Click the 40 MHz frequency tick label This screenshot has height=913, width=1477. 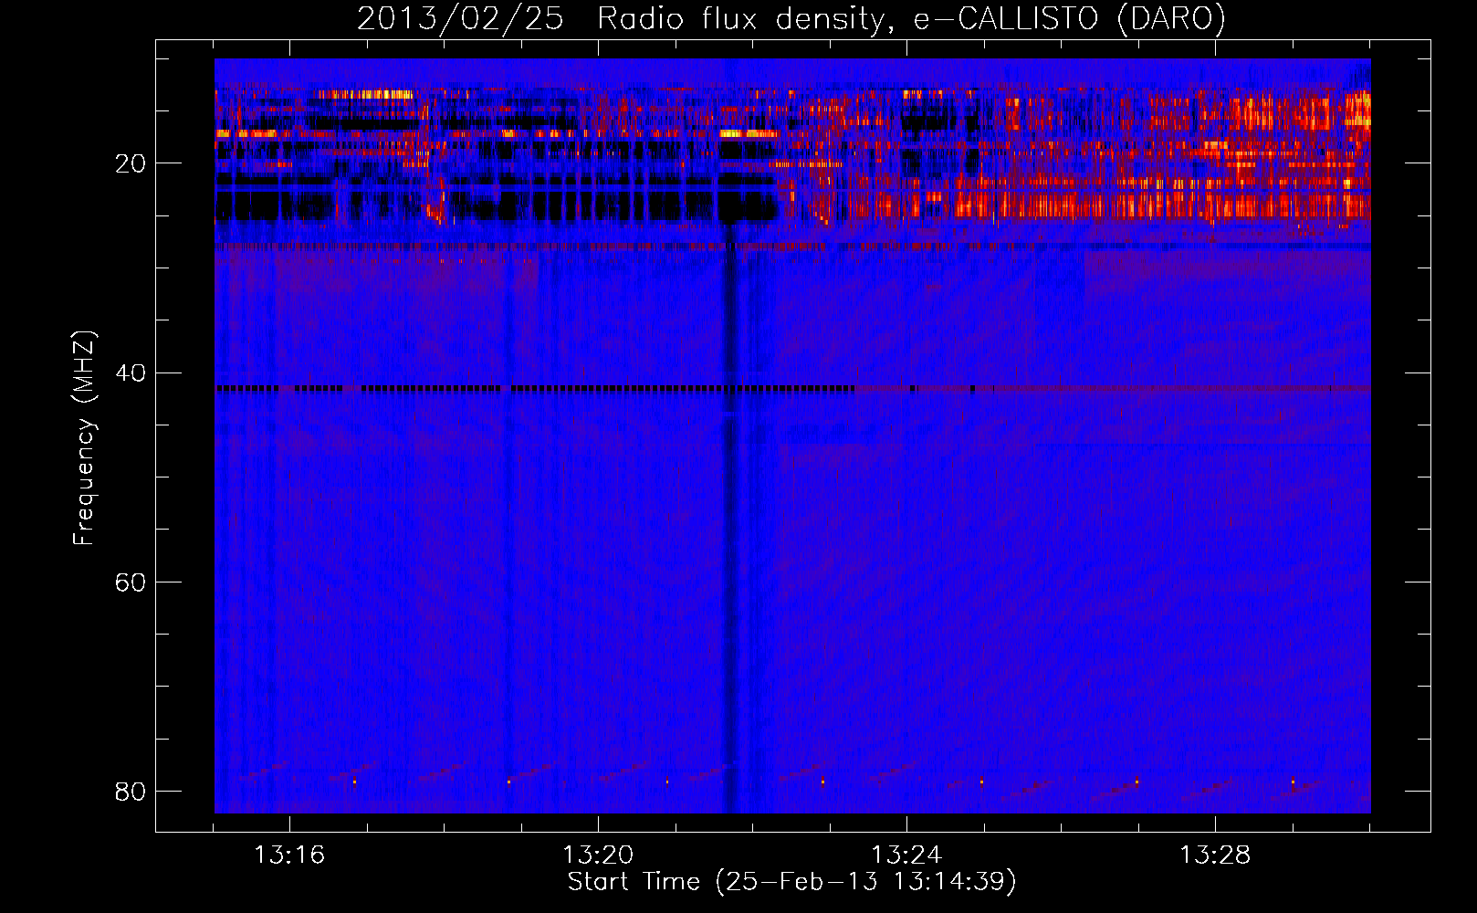[x=131, y=373]
